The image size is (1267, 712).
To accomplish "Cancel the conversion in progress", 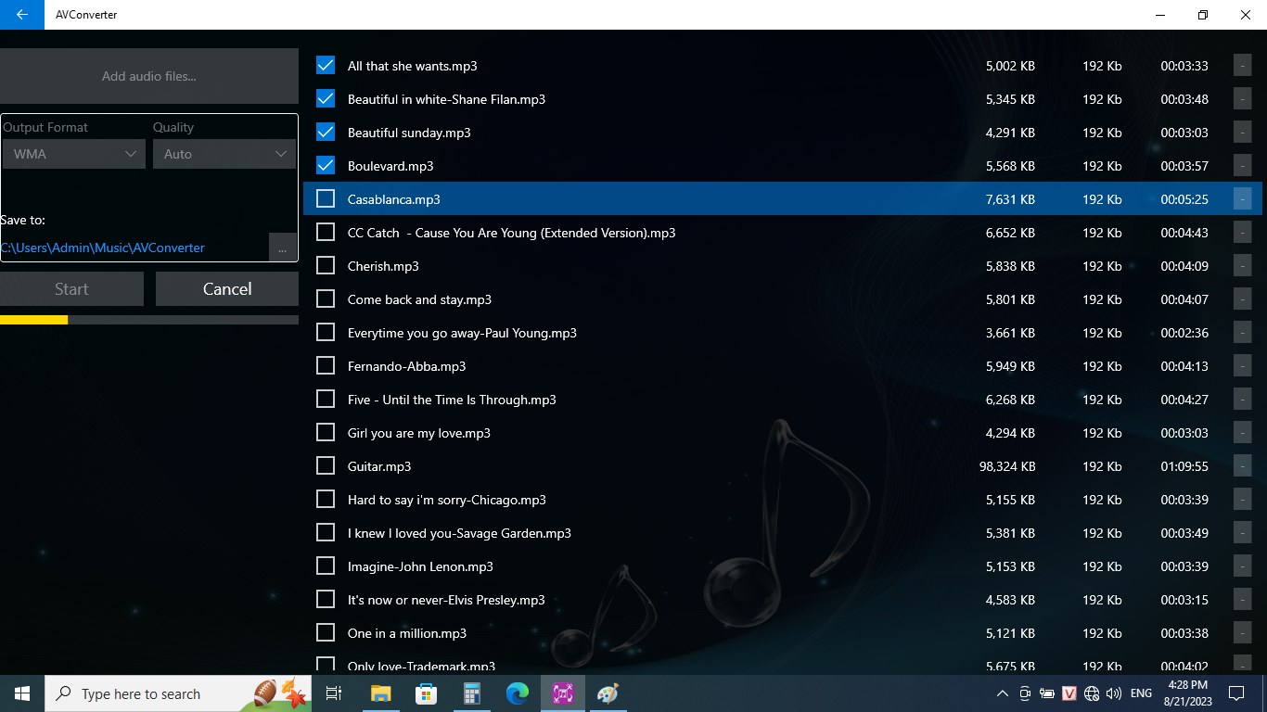I will point(227,289).
